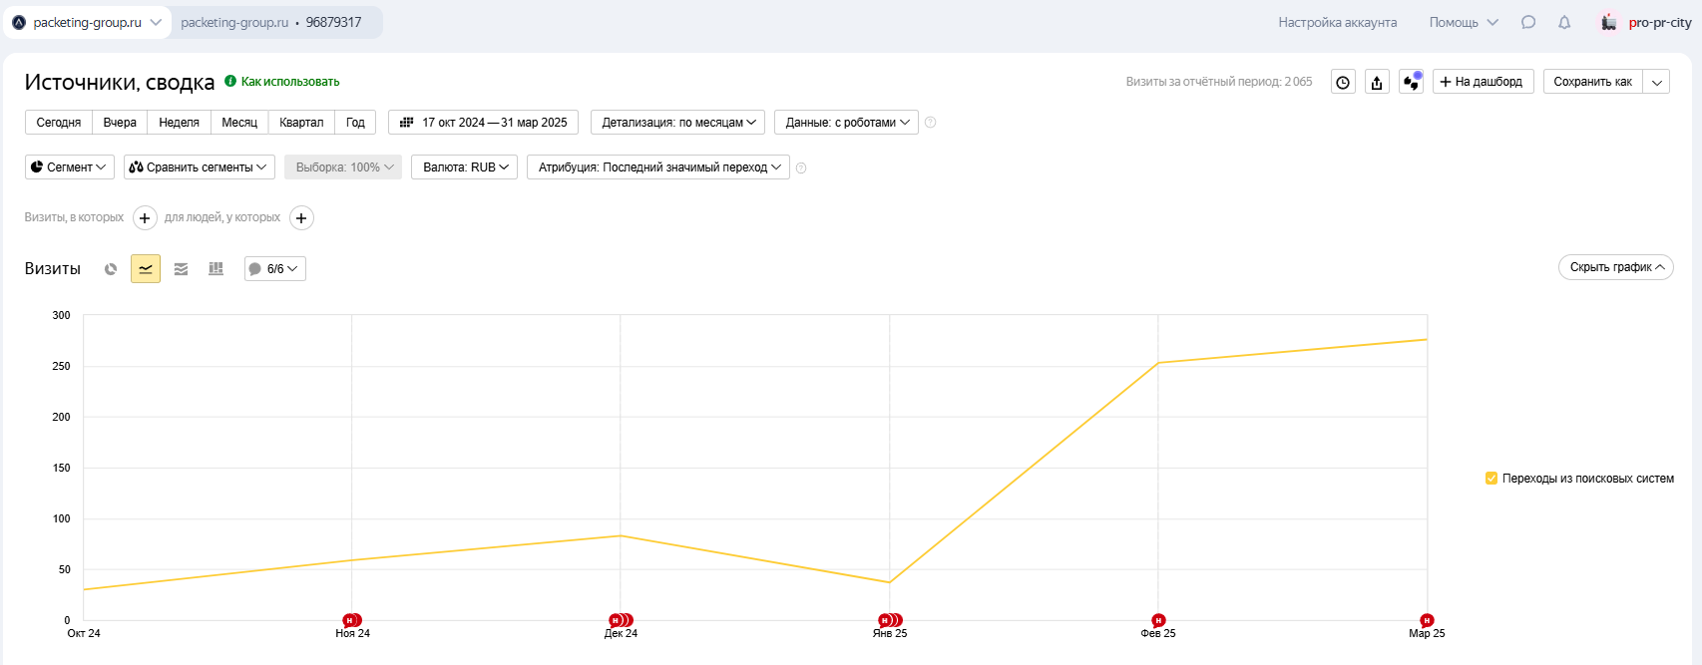Select the line chart view icon
The width and height of the screenshot is (1702, 665).
[146, 269]
